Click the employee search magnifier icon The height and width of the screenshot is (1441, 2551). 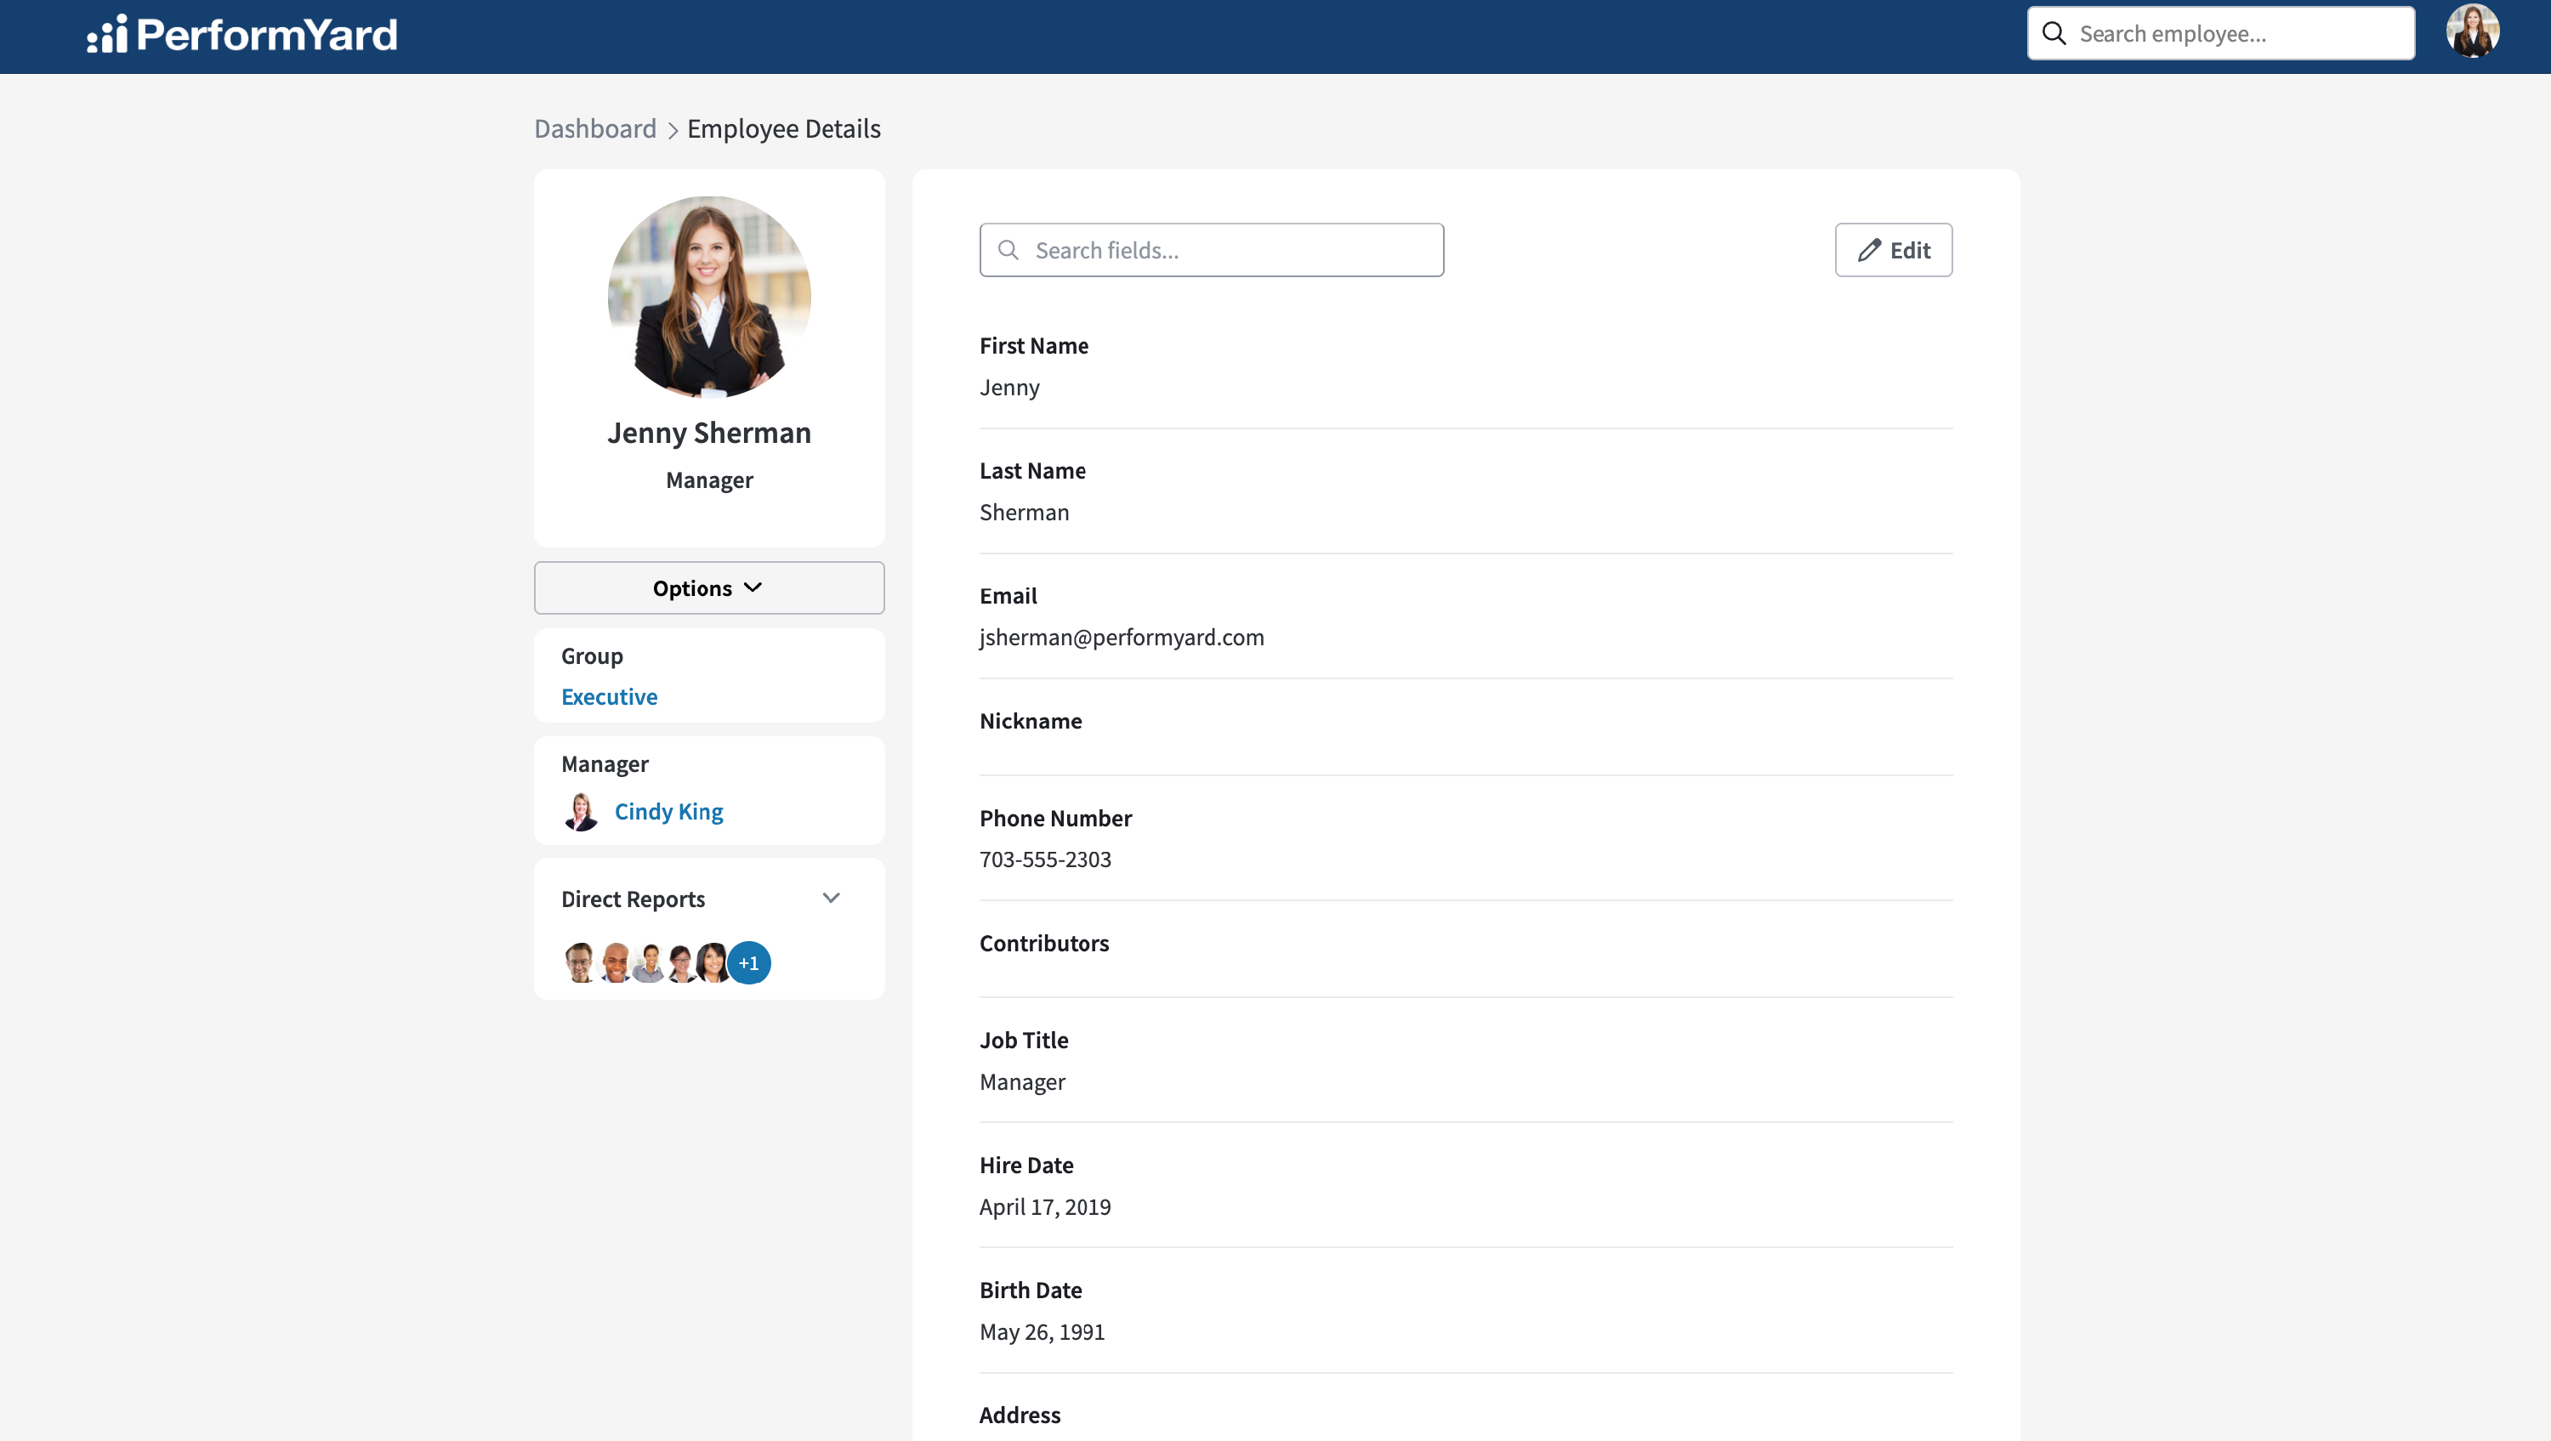click(x=2054, y=34)
